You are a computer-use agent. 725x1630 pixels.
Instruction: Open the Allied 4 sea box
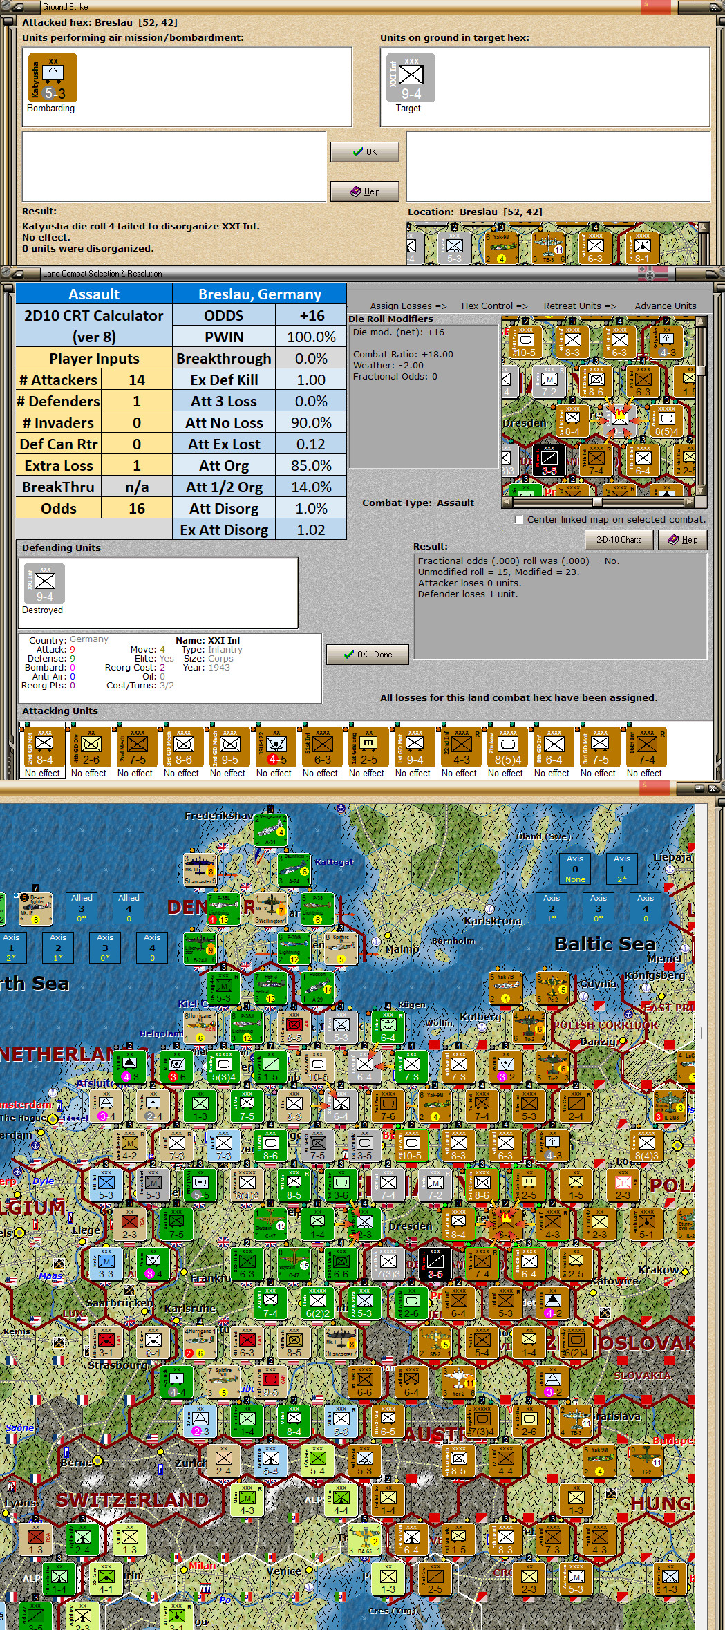tap(129, 908)
